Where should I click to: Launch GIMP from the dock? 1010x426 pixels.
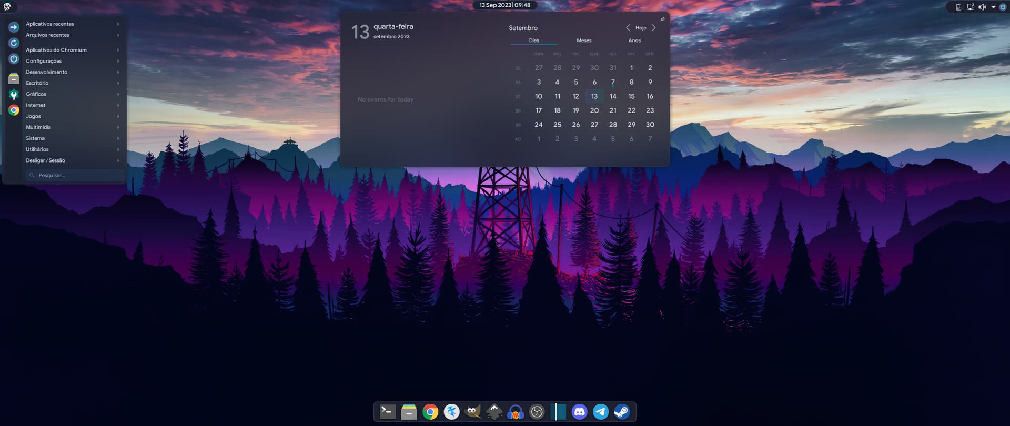(472, 412)
